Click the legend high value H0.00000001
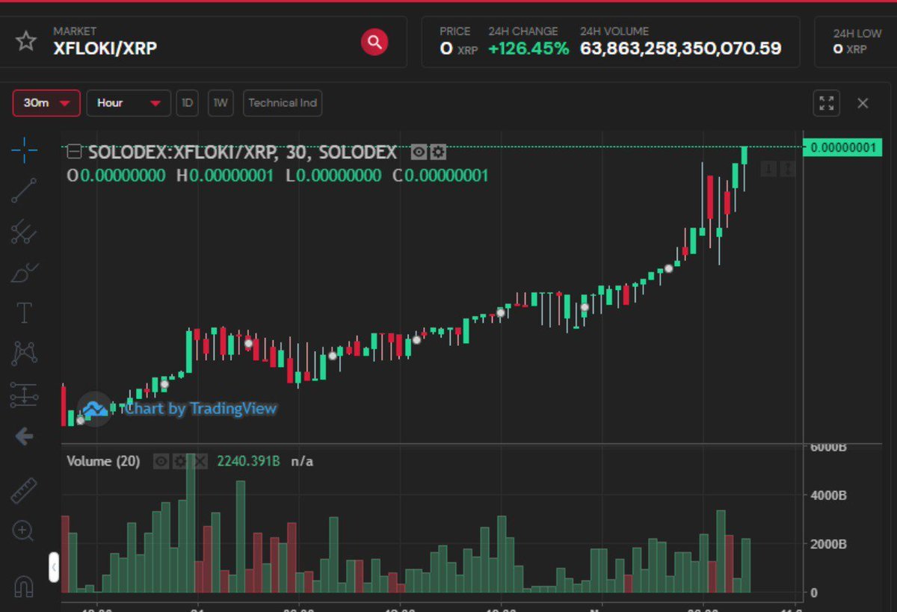Viewport: 897px width, 612px height. click(225, 176)
